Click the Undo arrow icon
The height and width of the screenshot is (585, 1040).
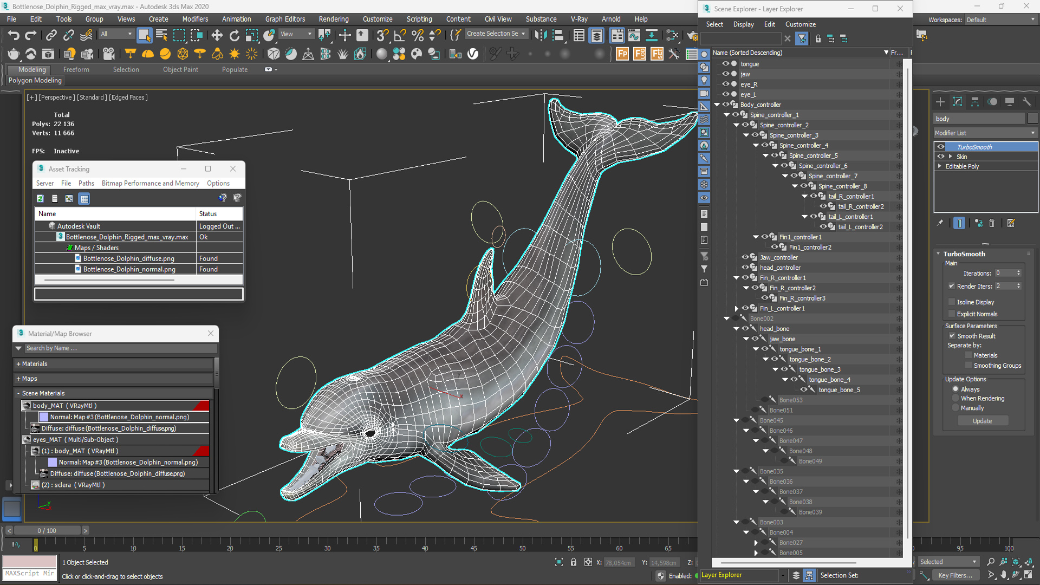tap(14, 36)
